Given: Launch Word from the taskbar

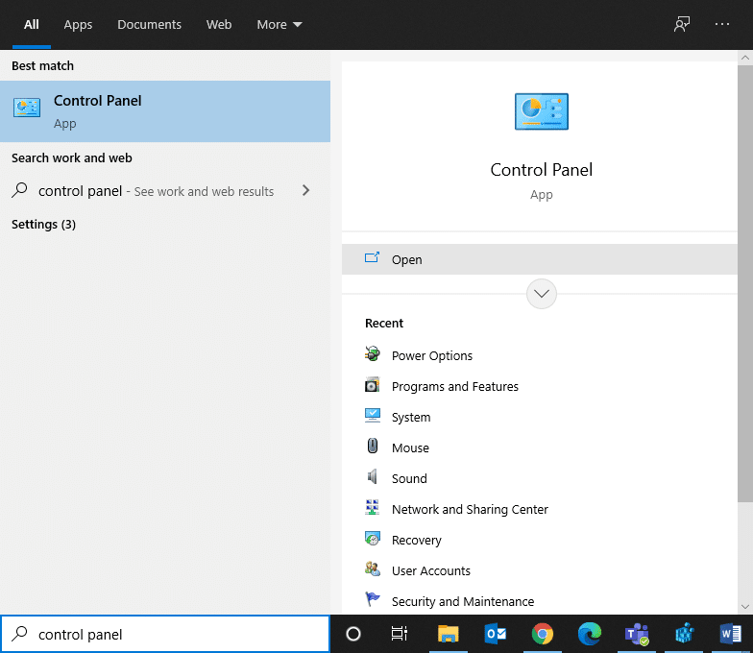Looking at the screenshot, I should [731, 634].
